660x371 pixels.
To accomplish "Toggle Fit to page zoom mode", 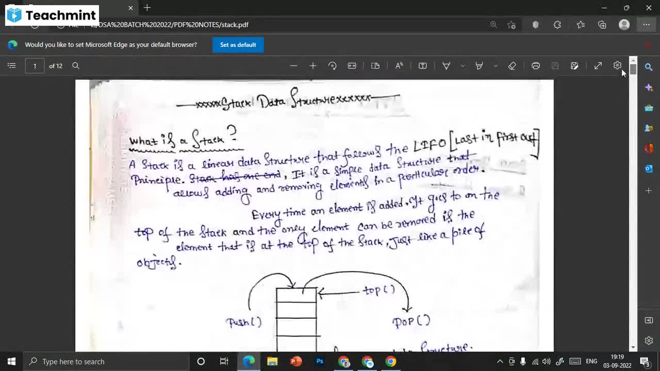I will [x=352, y=65].
